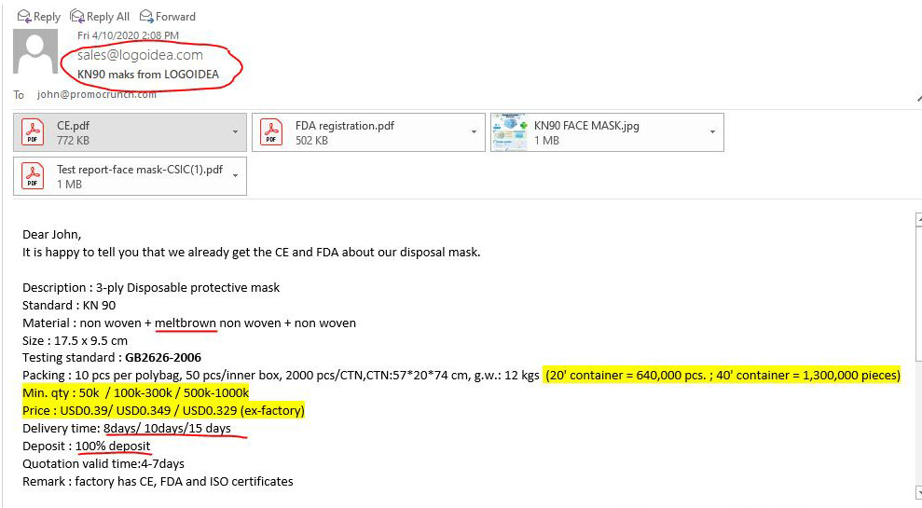Click the scroll up arrow of message body
This screenshot has width=922, height=508.
pos(919,220)
